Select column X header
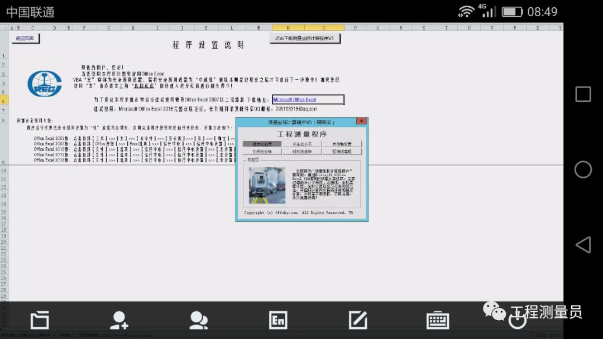The width and height of the screenshot is (603, 339). tap(538, 28)
